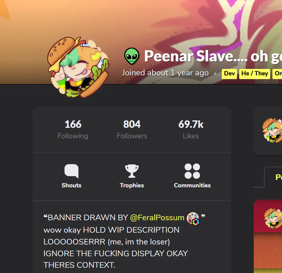Click the yellow Dev tag
Viewport: 282px width, 273px height.
click(229, 74)
